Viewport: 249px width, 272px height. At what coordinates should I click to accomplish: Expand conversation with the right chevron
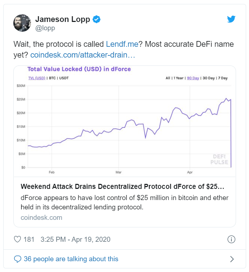(232, 259)
